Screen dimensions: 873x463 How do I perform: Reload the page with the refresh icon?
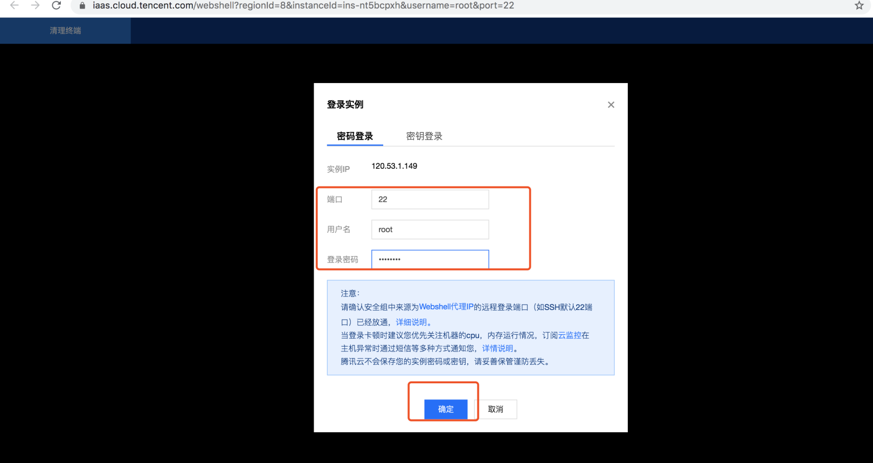click(56, 5)
